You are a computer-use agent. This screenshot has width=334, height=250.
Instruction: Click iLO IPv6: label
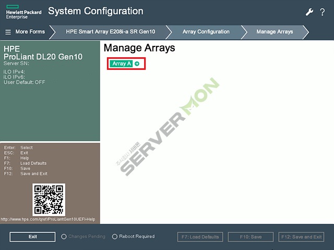[14, 77]
